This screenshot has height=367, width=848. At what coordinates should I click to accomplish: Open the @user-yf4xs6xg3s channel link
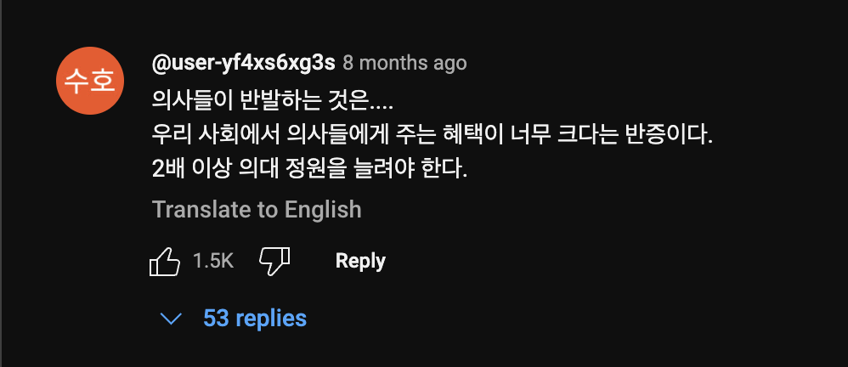pyautogui.click(x=242, y=63)
